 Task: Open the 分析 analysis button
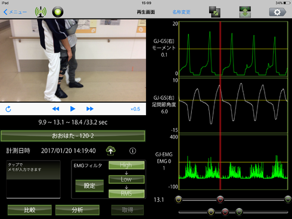tap(77, 210)
